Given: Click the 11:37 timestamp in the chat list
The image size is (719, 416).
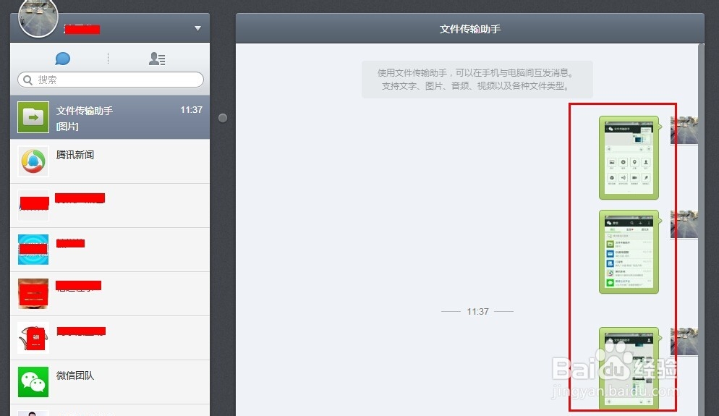Looking at the screenshot, I should (x=191, y=110).
